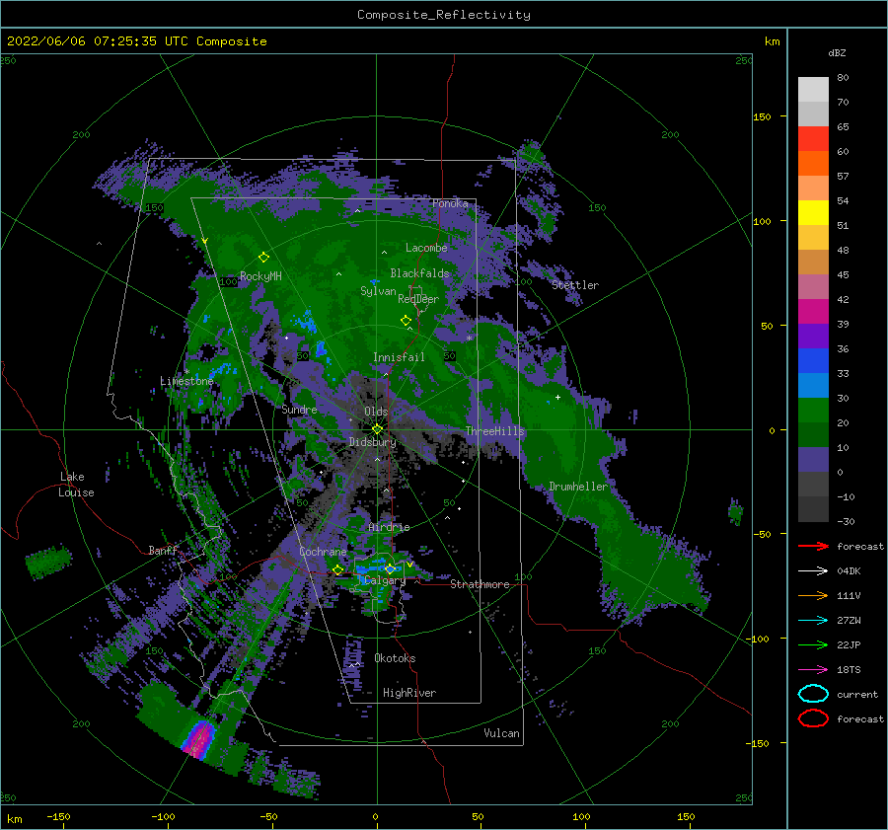Image resolution: width=888 pixels, height=830 pixels.
Task: Click the yellow diamond marker at Olds radar center
Action: (x=377, y=429)
